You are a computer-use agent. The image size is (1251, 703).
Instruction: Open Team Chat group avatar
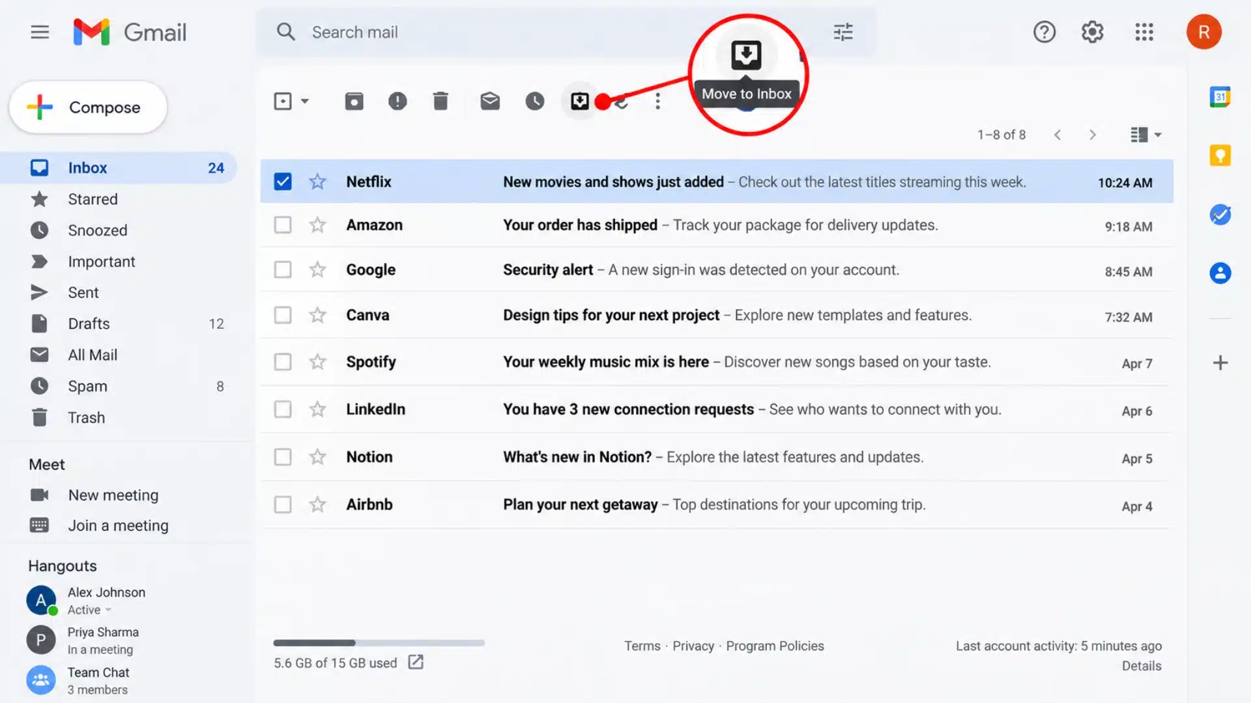[40, 680]
